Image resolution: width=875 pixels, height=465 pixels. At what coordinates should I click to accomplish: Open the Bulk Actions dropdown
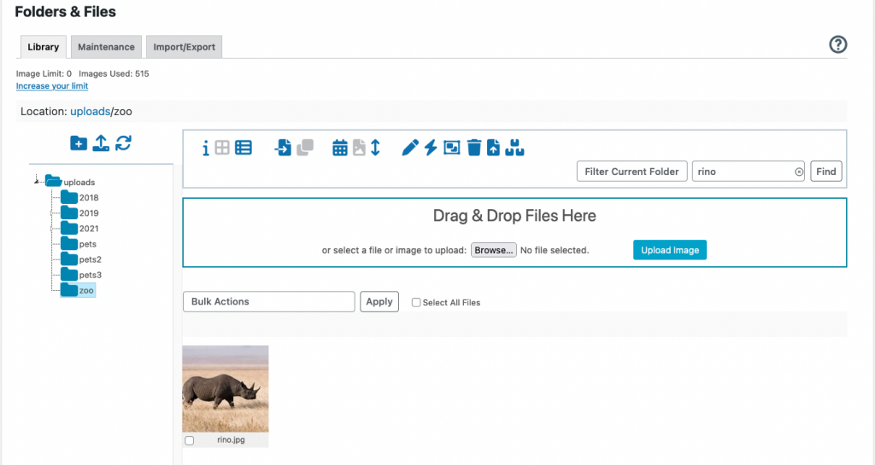(x=269, y=301)
